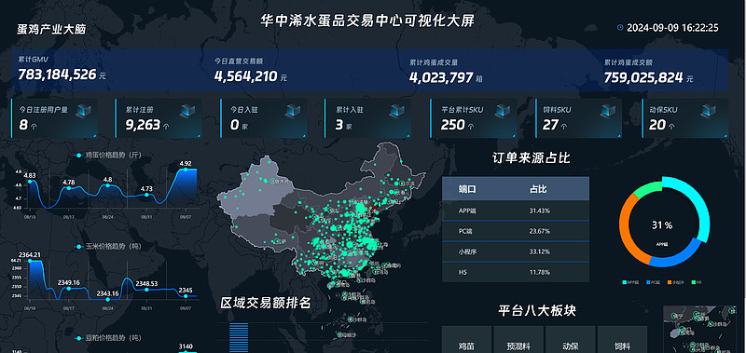Click the 小程序 row in order table
This screenshot has width=746, height=353.
click(516, 251)
